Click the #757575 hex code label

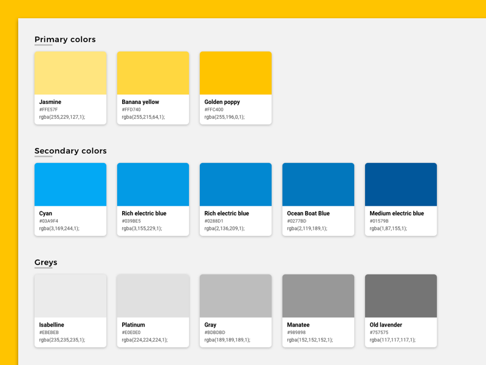(x=378, y=332)
